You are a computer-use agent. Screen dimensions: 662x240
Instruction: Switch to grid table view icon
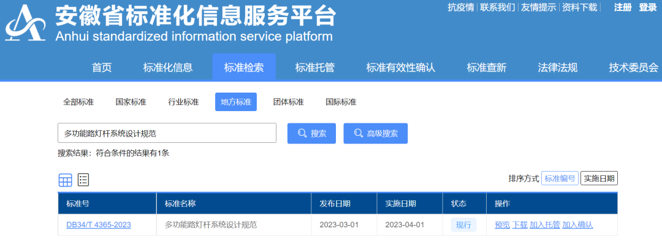(x=65, y=180)
